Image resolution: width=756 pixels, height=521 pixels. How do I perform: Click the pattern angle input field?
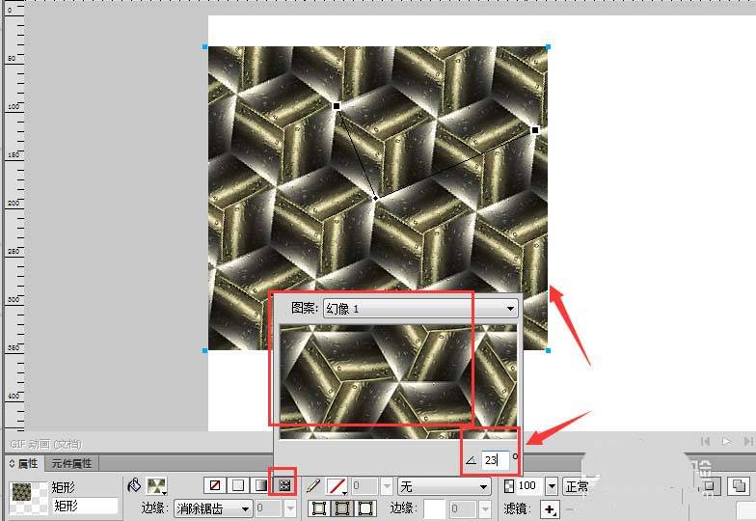(x=495, y=461)
